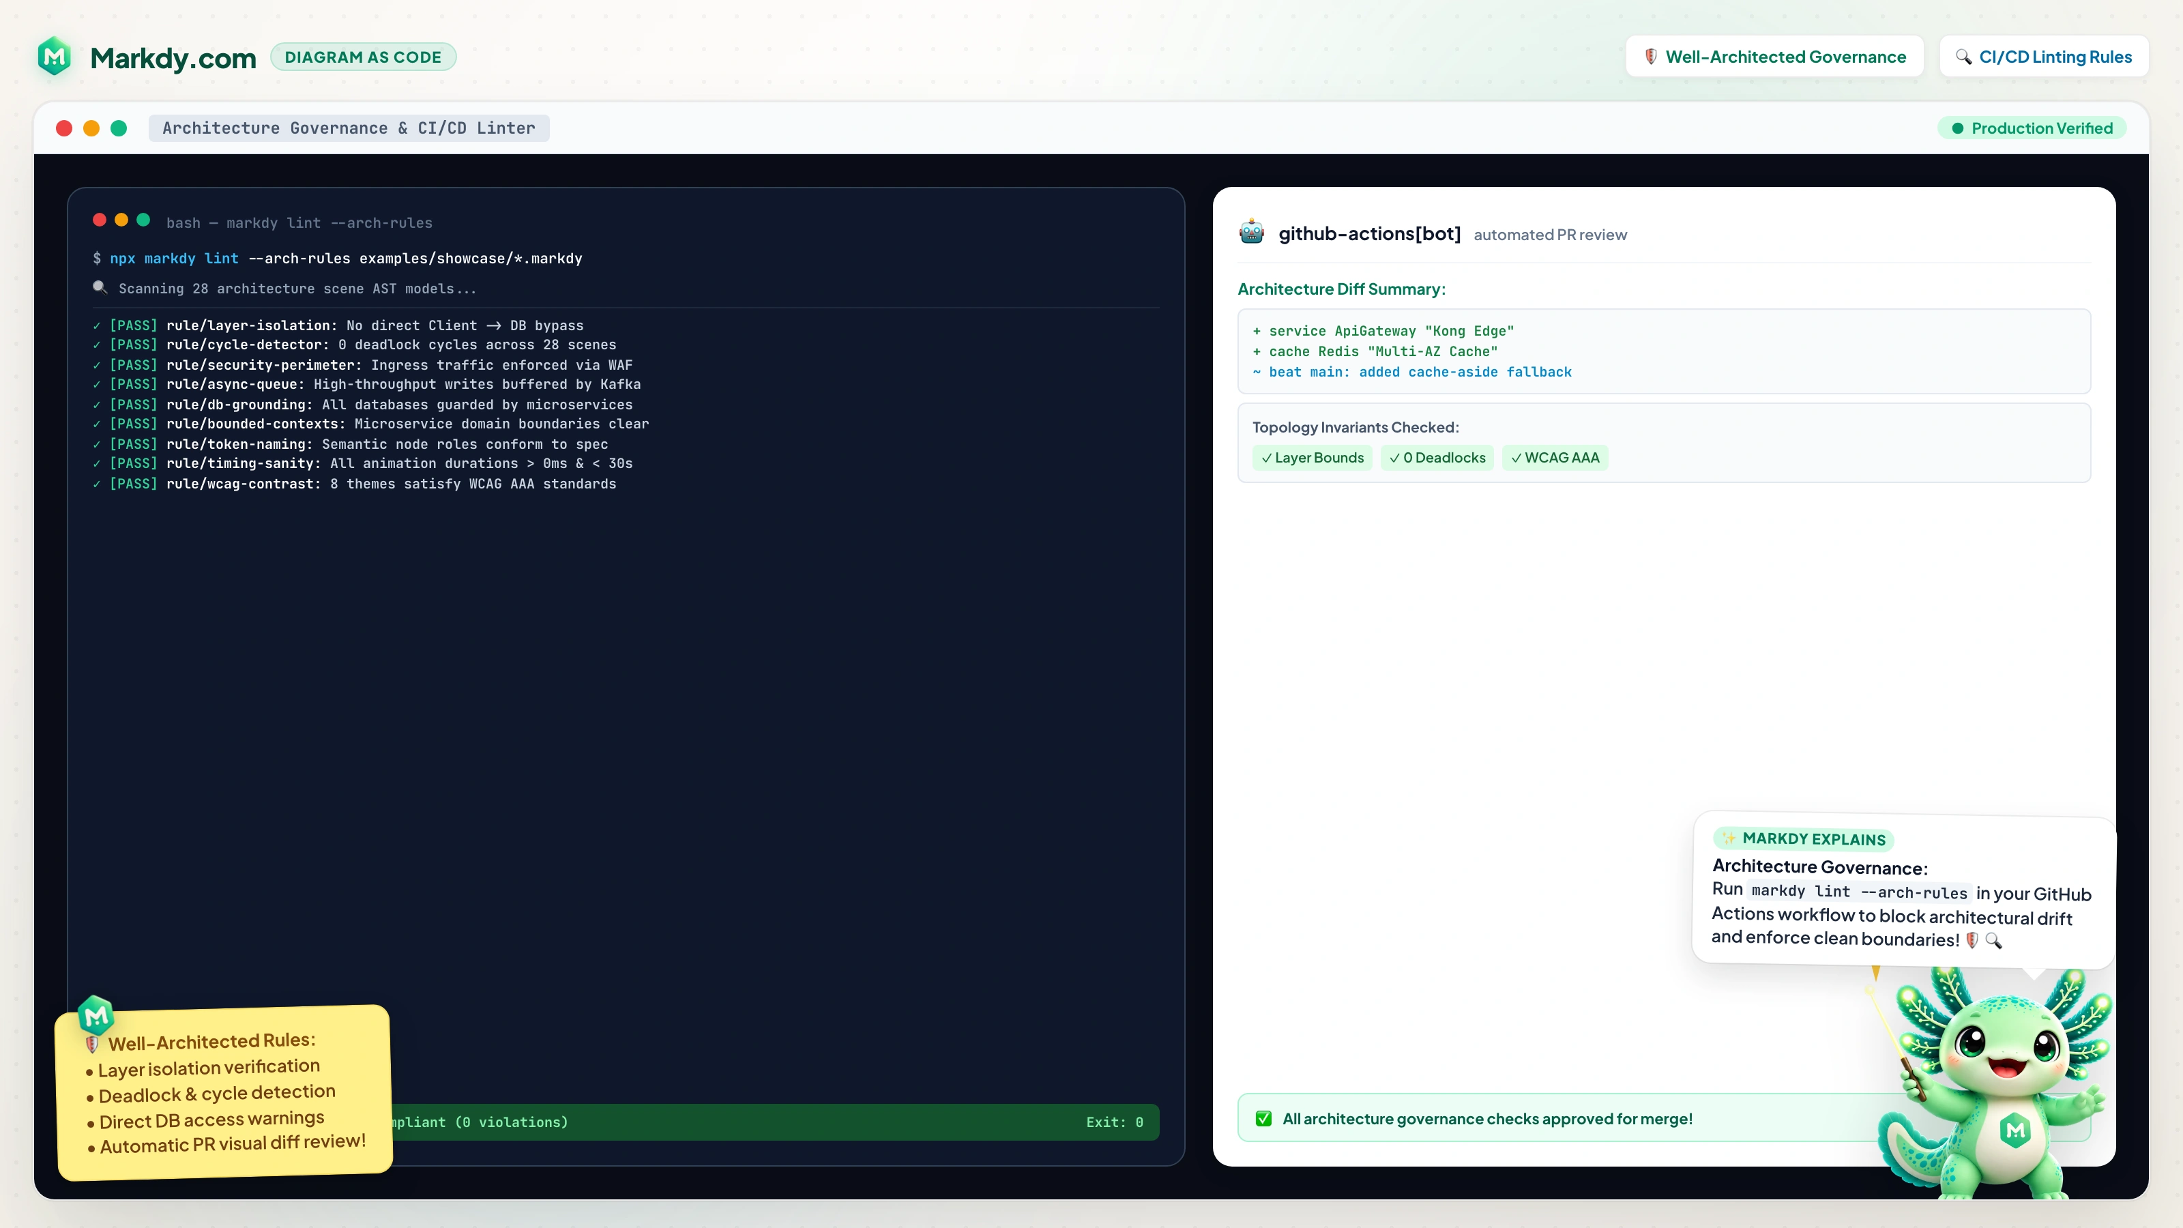Image resolution: width=2183 pixels, height=1228 pixels.
Task: Click the sparkle icon in Markdy Explains badge
Action: [x=1729, y=838]
